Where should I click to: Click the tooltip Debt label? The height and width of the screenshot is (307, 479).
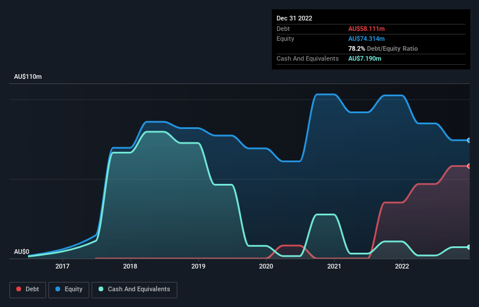pos(283,29)
